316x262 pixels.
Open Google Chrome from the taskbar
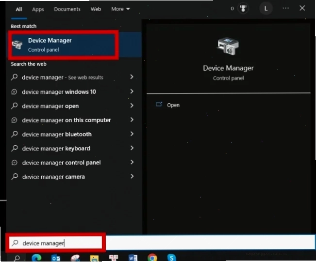[152, 258]
